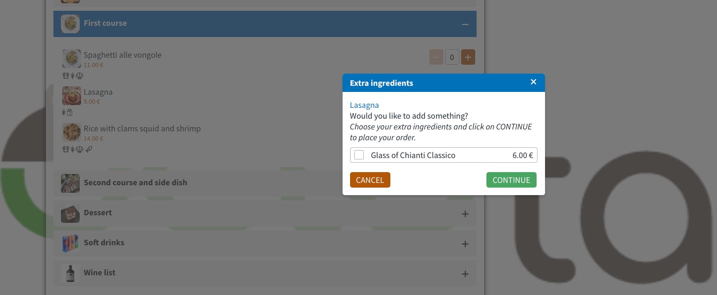Decrease Spaghetti alle vongole quantity

coord(436,57)
